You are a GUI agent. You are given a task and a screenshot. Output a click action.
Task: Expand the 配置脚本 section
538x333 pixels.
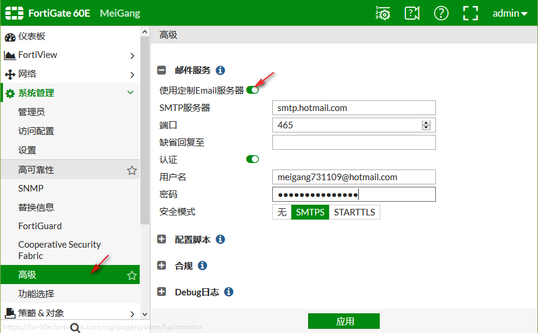[x=161, y=239]
